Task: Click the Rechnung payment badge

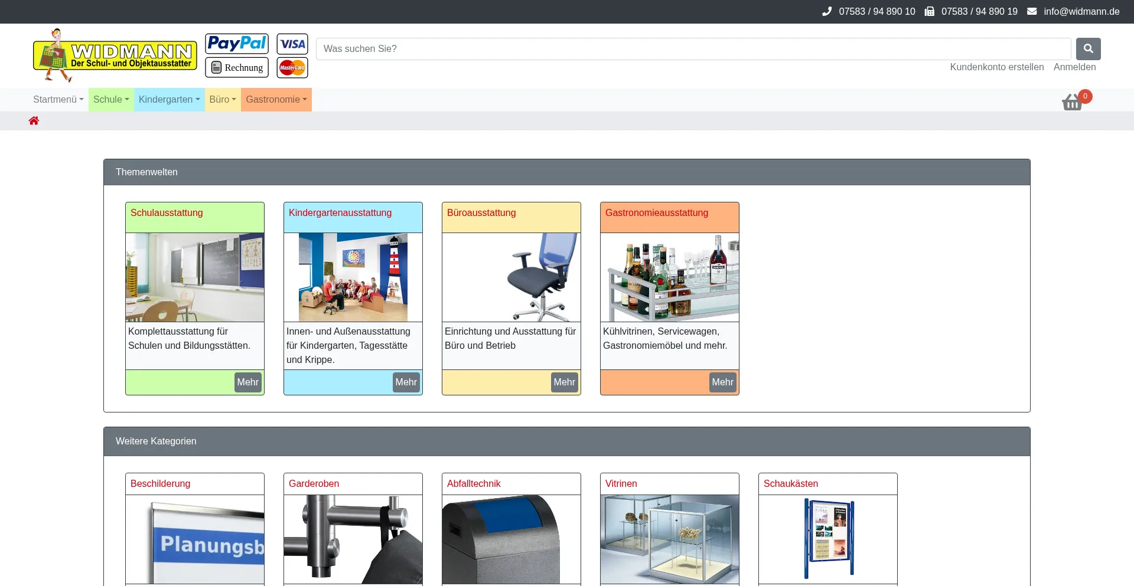Action: point(237,67)
